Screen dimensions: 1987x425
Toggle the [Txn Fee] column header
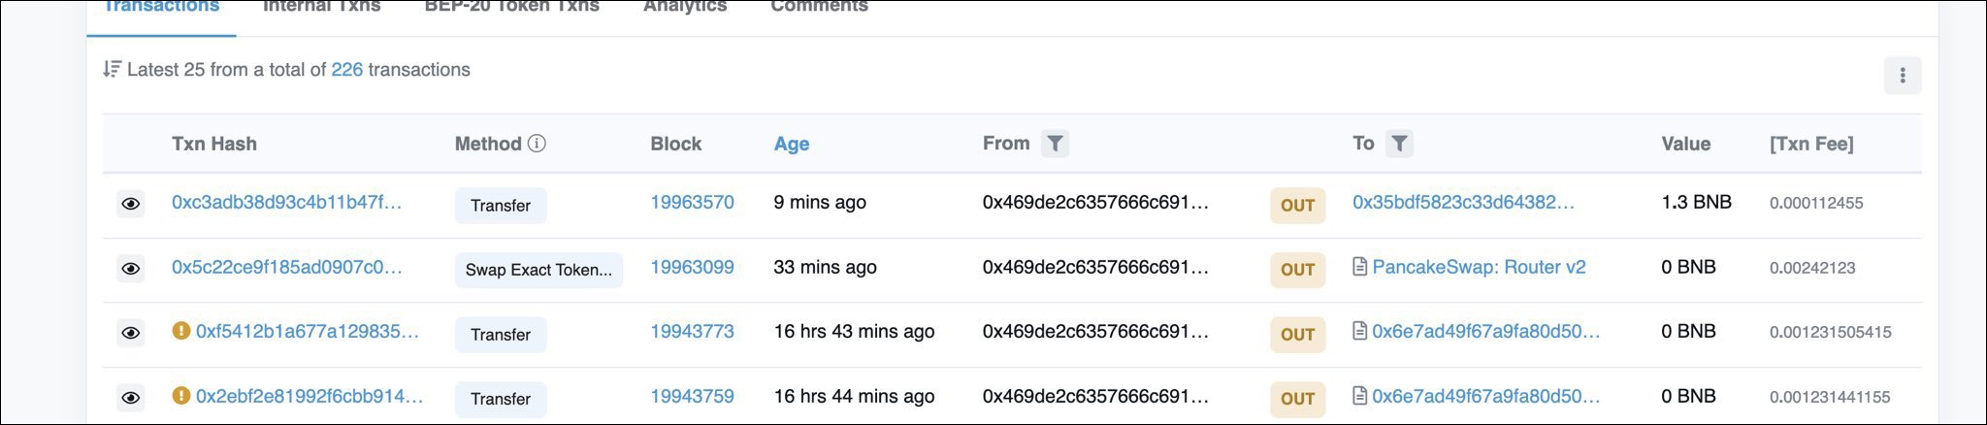(x=1810, y=144)
